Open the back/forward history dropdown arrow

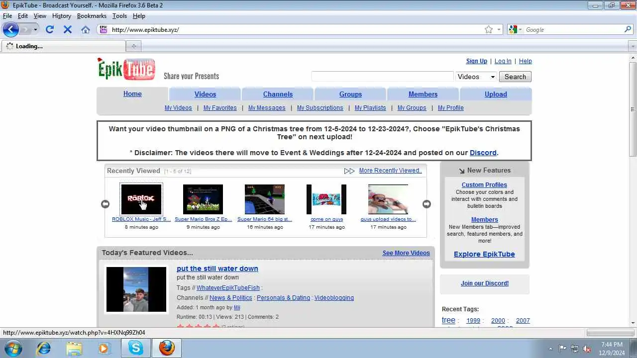[x=35, y=30]
